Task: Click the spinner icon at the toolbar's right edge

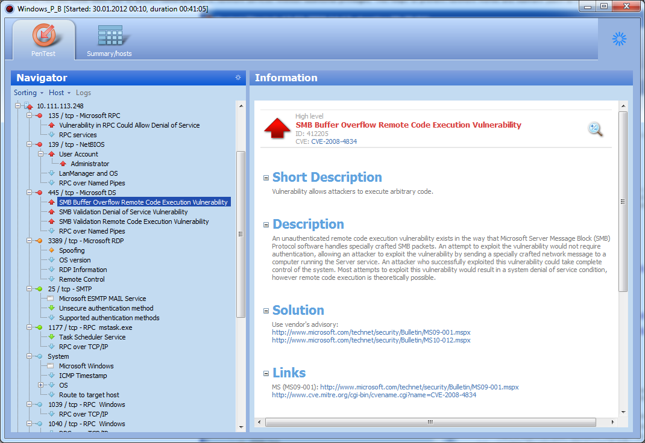Action: point(619,39)
